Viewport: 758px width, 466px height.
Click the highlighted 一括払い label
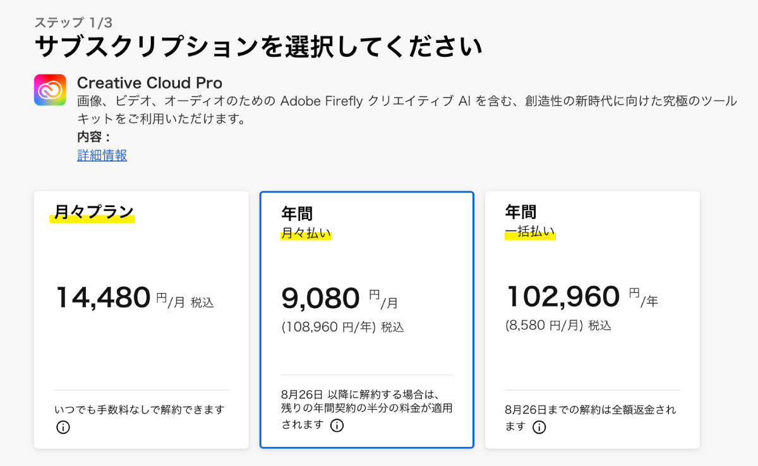(x=530, y=232)
